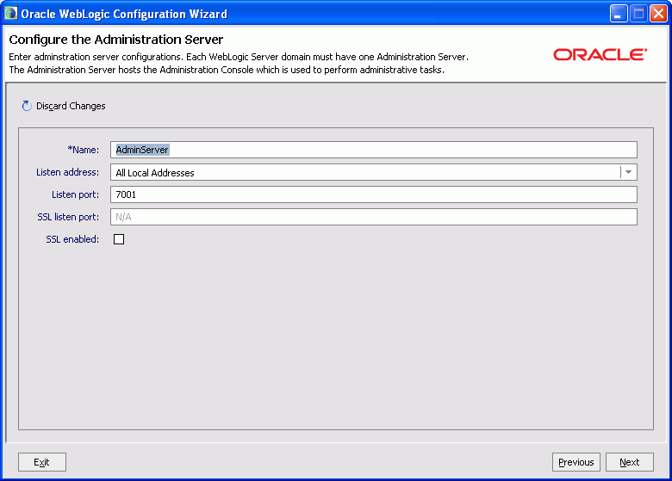Click the SSL listen port N/A field
The height and width of the screenshot is (481, 672).
(x=374, y=217)
